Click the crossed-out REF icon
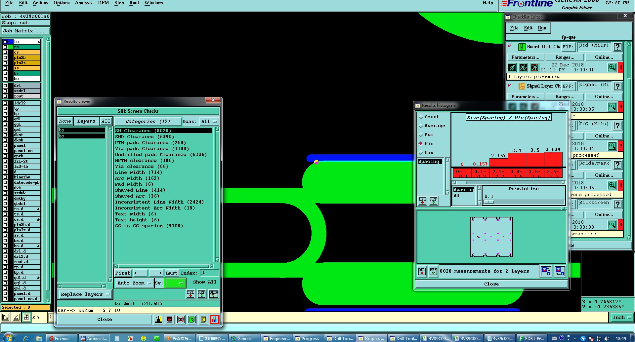635x342 pixels. 181,320
